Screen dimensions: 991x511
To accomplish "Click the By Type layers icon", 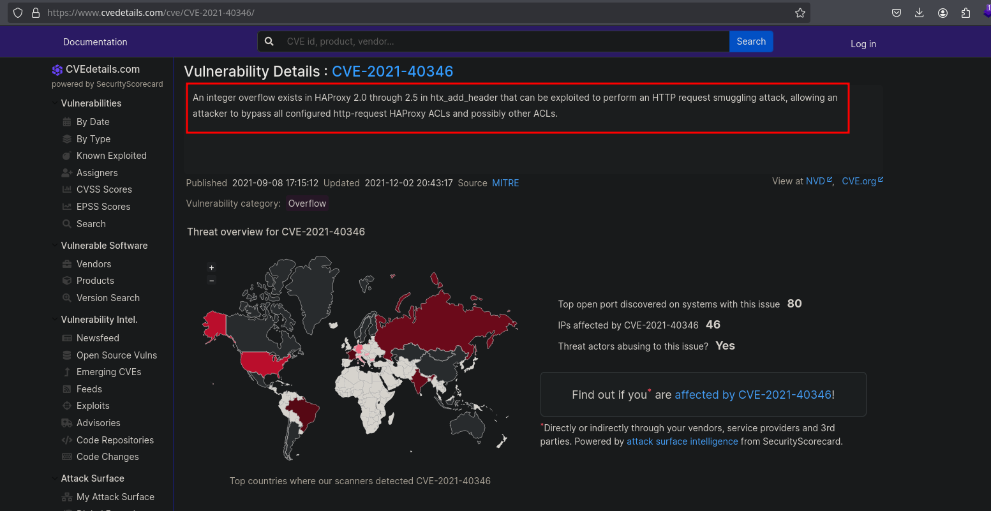I will pos(67,139).
